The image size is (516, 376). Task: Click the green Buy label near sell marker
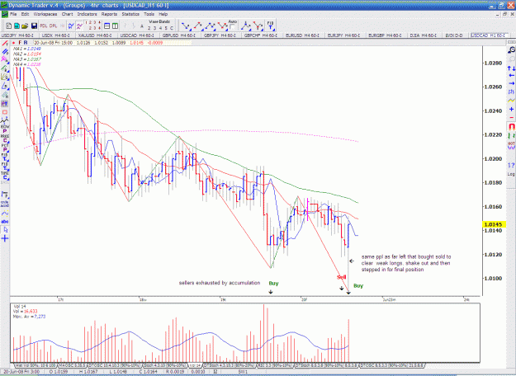click(x=358, y=285)
